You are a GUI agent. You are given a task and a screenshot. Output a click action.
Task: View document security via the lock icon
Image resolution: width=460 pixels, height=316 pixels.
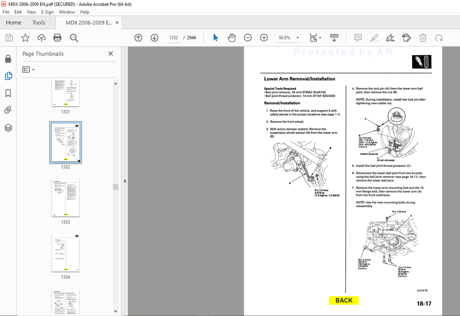pos(8,58)
